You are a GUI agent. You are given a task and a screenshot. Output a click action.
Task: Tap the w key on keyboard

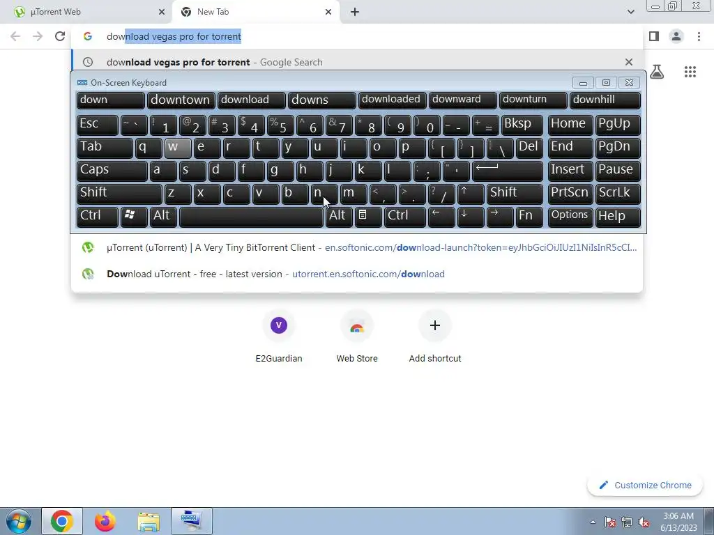178,148
